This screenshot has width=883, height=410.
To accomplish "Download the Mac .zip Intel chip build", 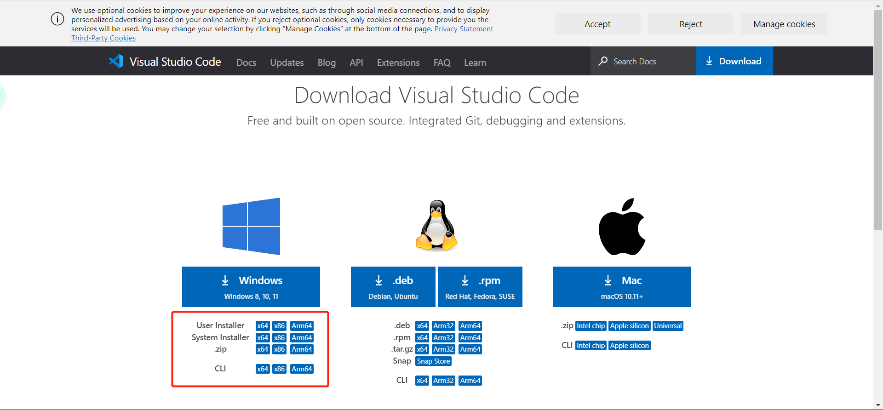I will pyautogui.click(x=591, y=326).
